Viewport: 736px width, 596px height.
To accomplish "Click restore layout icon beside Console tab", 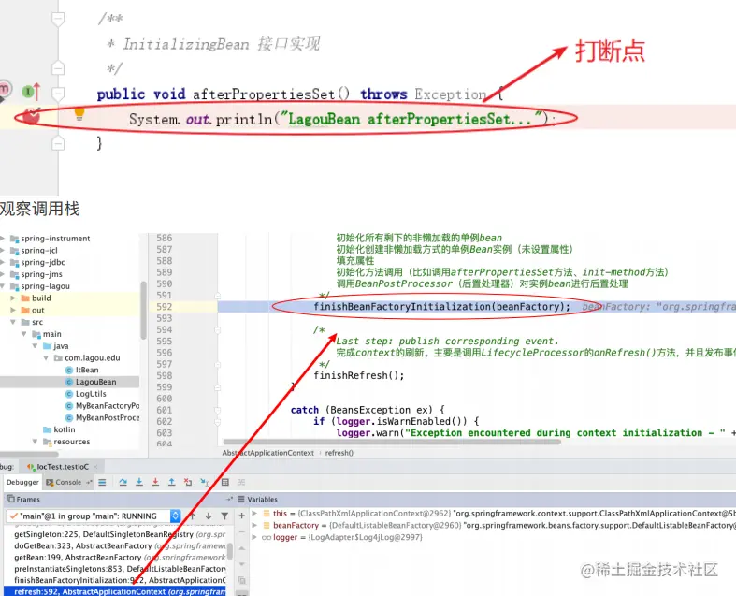I will click(x=89, y=483).
